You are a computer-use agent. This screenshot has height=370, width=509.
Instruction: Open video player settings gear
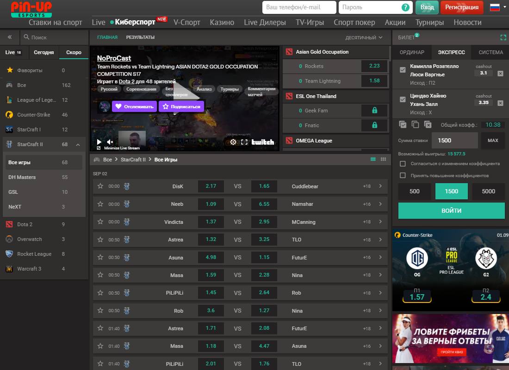click(x=233, y=142)
